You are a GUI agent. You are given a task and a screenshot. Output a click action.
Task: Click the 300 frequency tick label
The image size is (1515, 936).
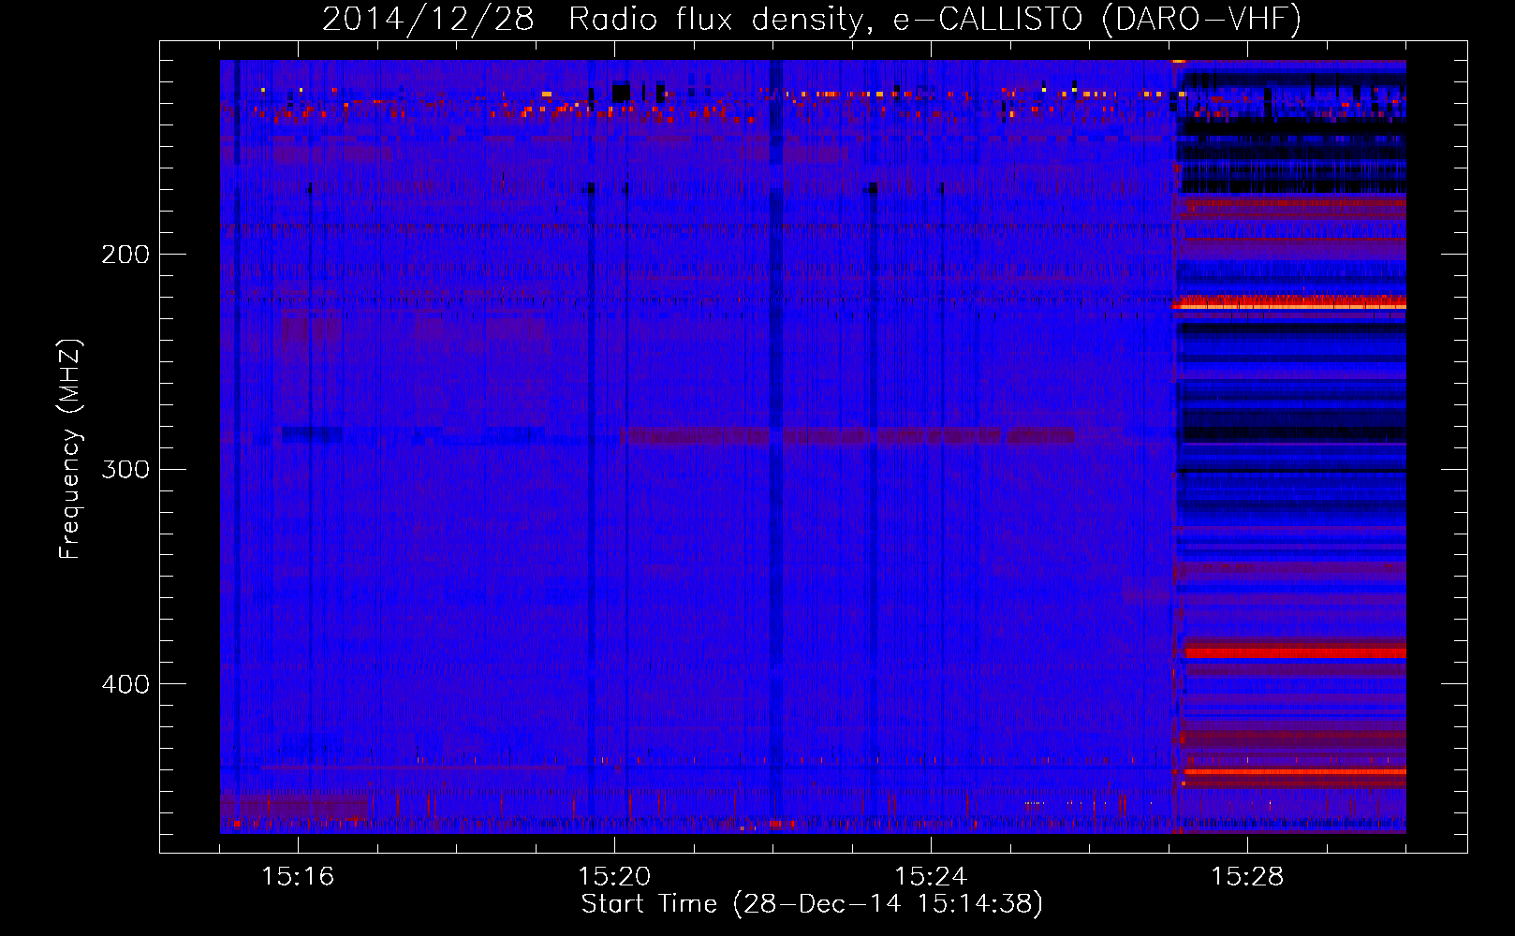[x=125, y=469]
